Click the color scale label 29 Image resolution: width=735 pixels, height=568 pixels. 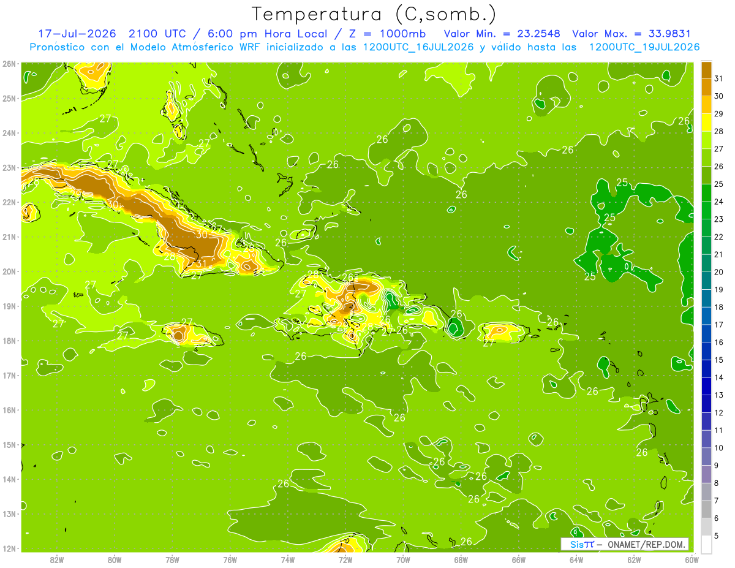click(x=717, y=113)
